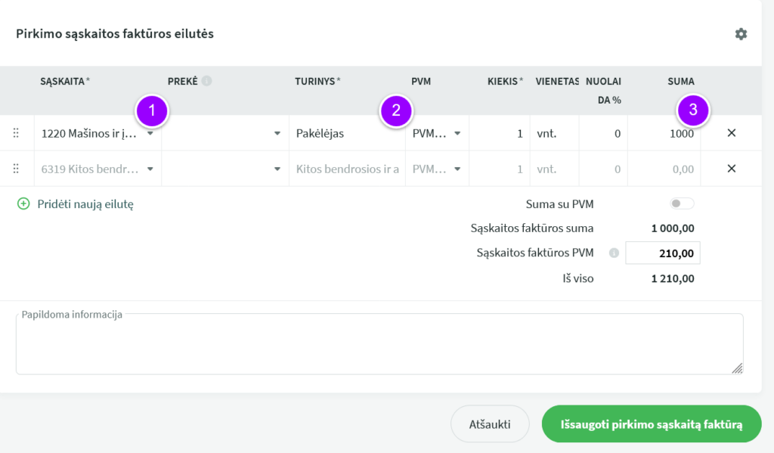Remove the second row with X icon
Image resolution: width=774 pixels, height=453 pixels.
(731, 169)
